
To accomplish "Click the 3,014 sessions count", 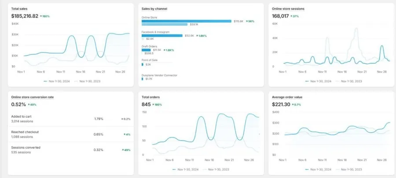I will (22, 121).
